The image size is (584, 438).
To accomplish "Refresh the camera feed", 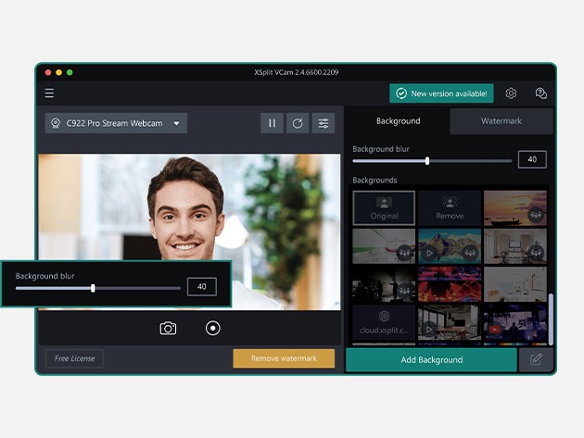I will coord(298,123).
